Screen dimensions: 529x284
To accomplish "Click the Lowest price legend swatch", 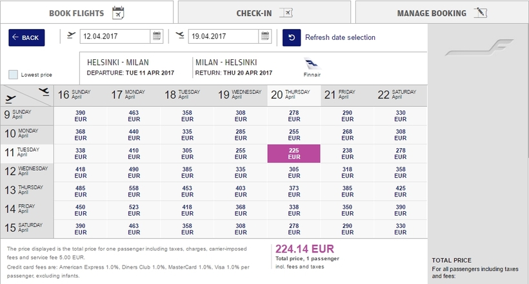I will [13, 74].
